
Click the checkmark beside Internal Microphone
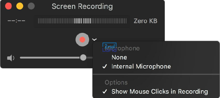click(x=105, y=66)
